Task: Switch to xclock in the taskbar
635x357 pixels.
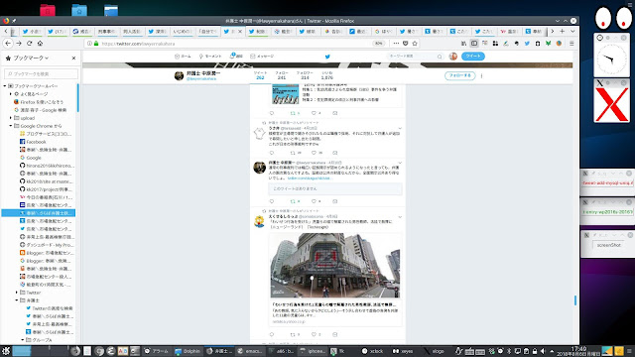Action: [373, 351]
